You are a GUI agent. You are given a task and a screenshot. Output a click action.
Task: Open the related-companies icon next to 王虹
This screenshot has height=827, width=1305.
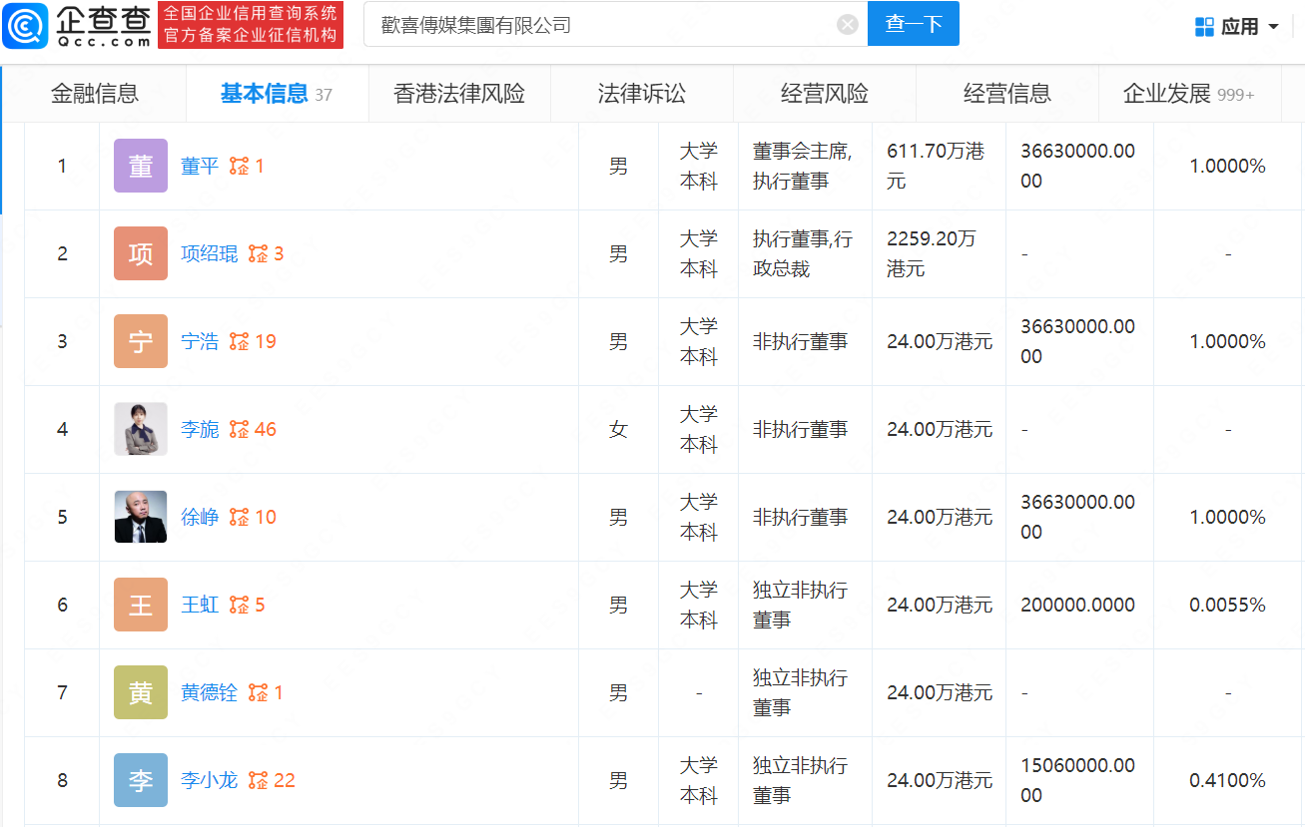[239, 606]
